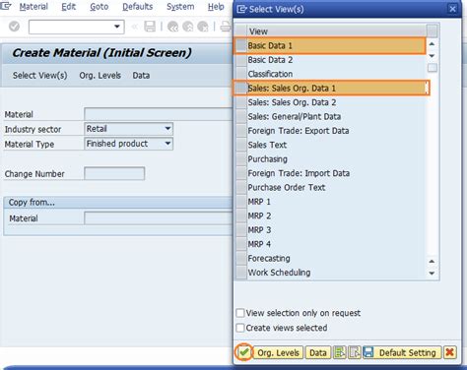Click the green Back arrow icon
The width and height of the screenshot is (467, 370).
point(172,27)
